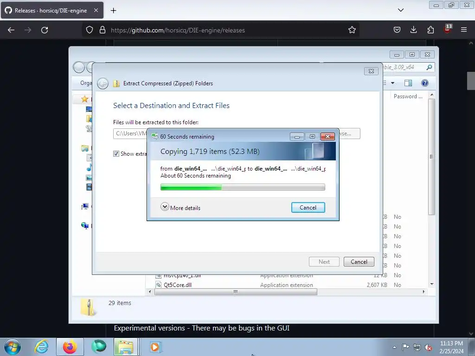This screenshot has height=356, width=475.
Task: Close the Extract Compressed Folders dialog
Action: (371, 71)
